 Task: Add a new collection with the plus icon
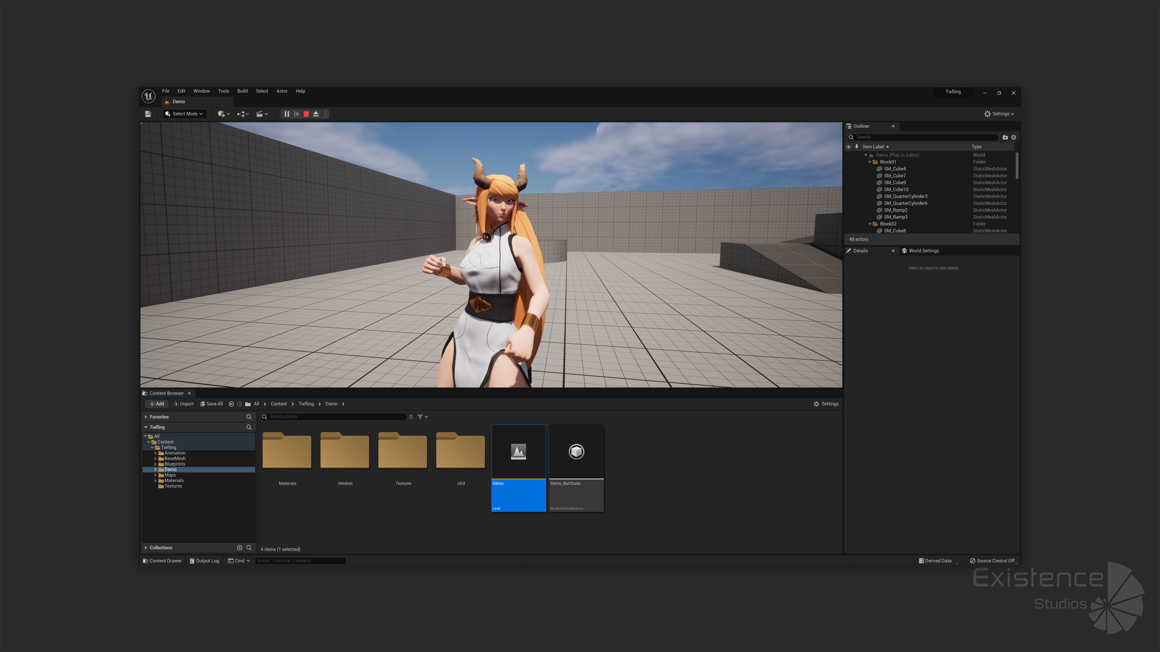(240, 548)
